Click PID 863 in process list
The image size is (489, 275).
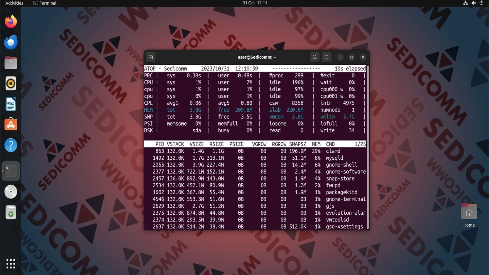point(160,151)
